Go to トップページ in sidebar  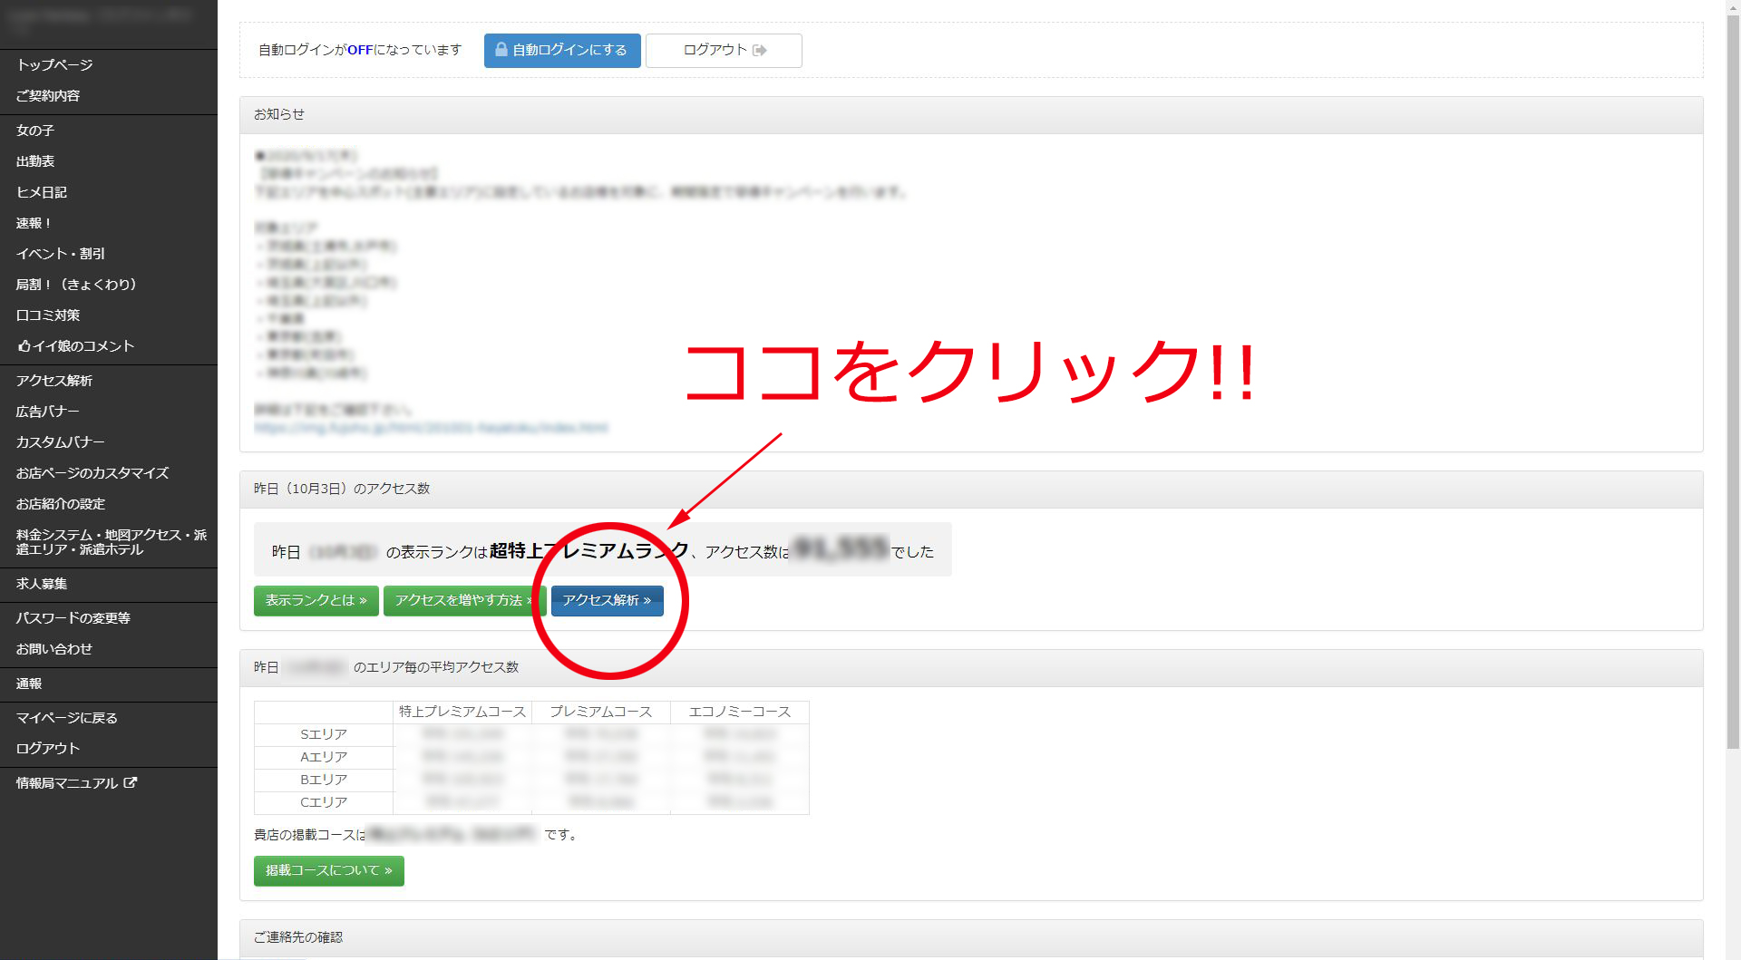pyautogui.click(x=54, y=65)
